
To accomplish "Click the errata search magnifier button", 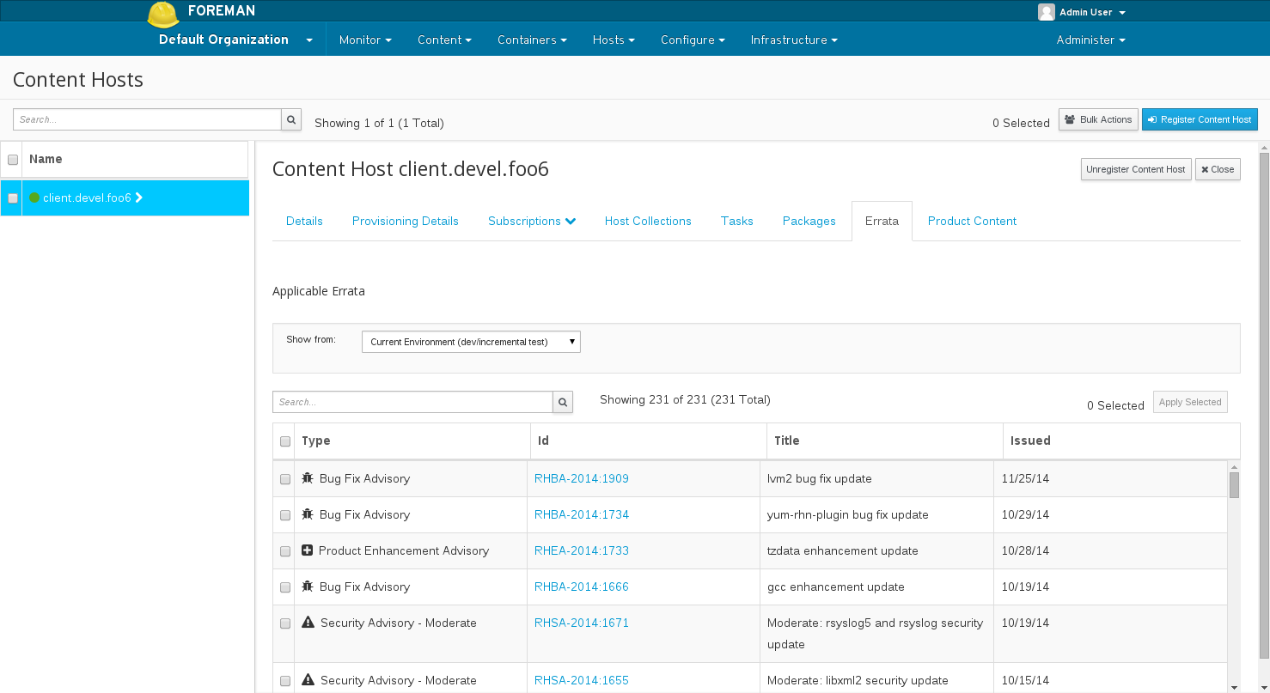I will click(x=563, y=402).
